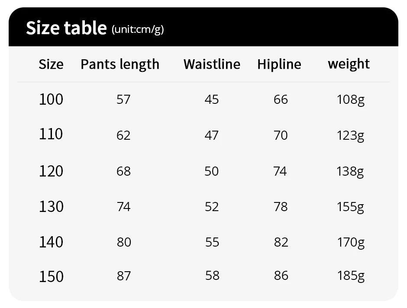Select the "weight" column header
Screen dimensions: 407x308
(x=349, y=64)
